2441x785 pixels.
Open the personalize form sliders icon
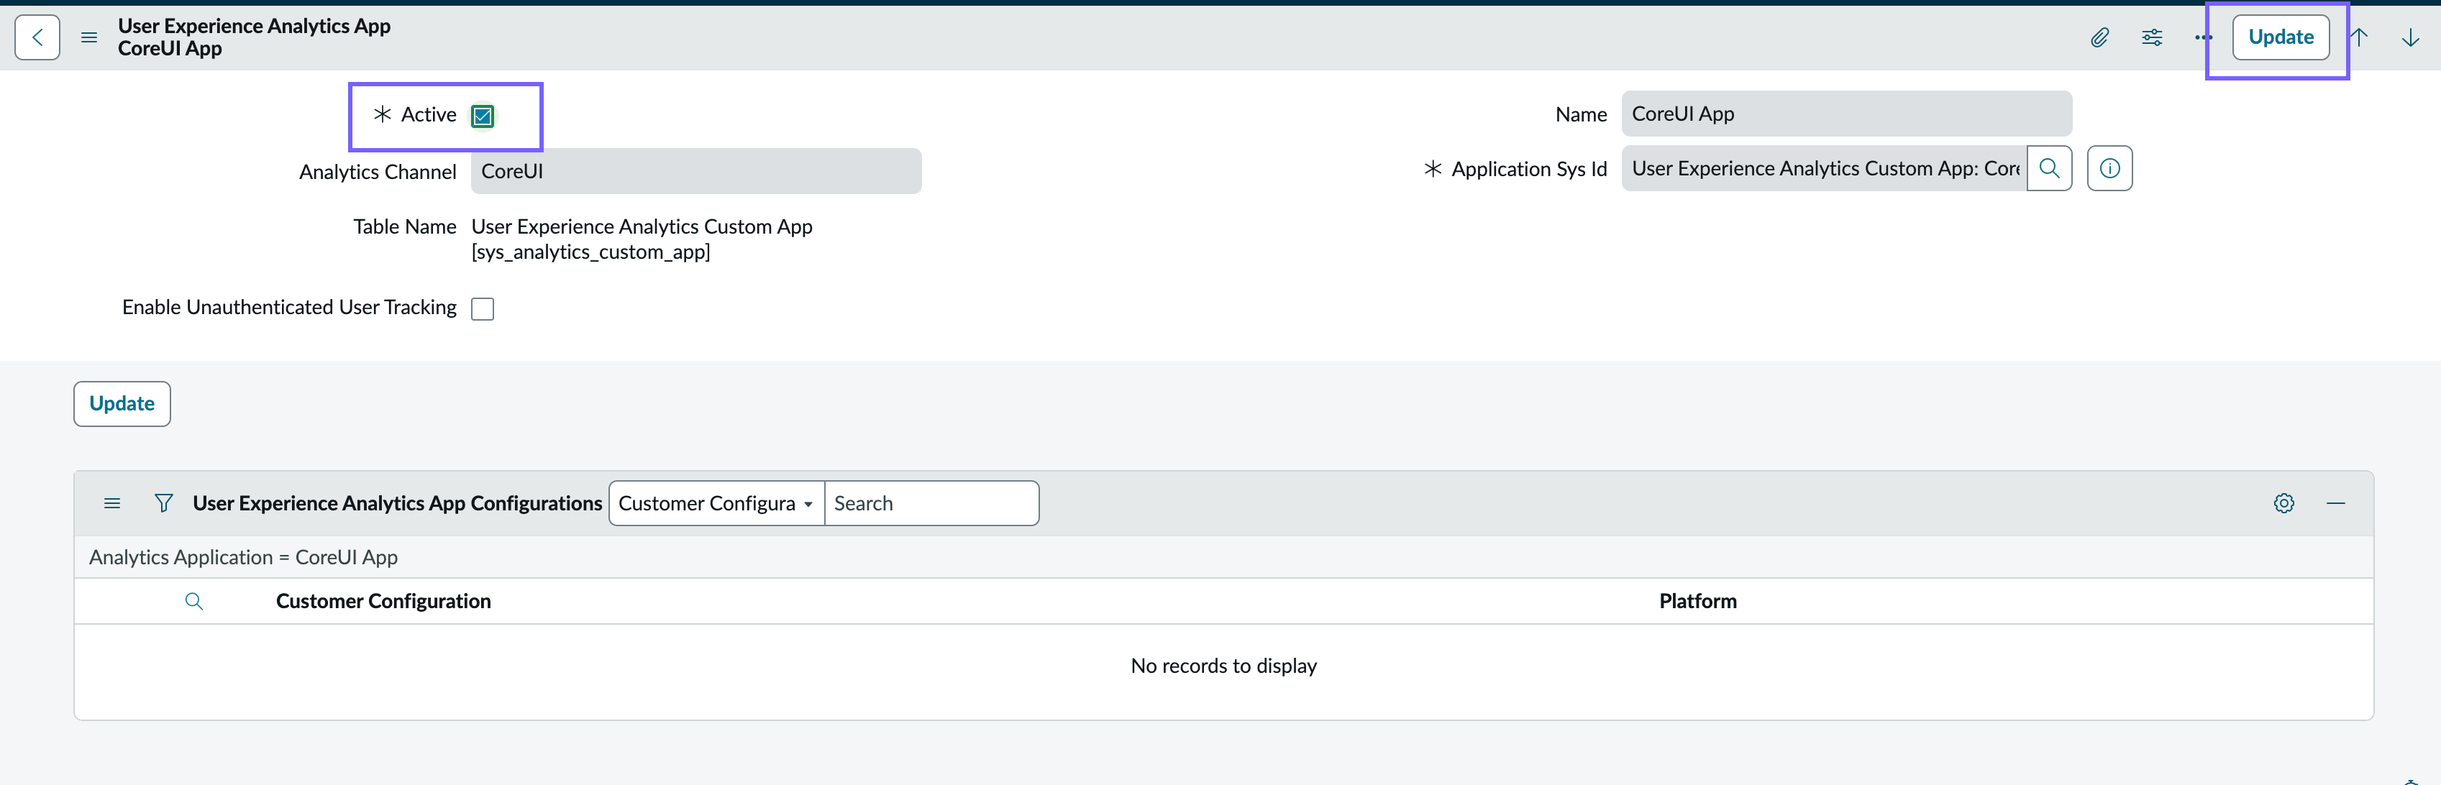2152,37
